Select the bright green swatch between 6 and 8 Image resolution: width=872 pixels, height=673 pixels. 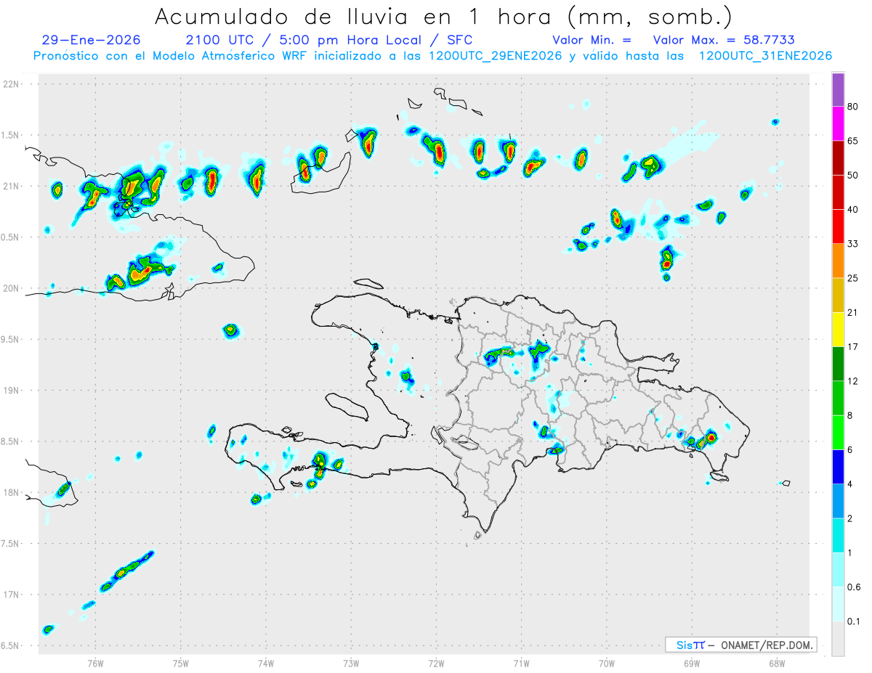pos(838,433)
